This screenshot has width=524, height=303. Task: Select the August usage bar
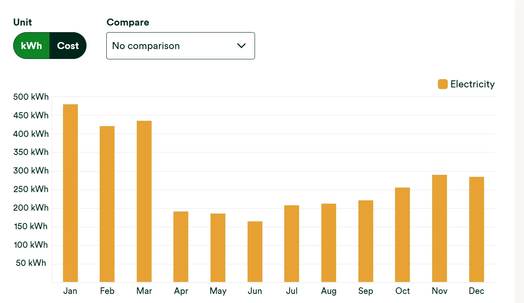[329, 243]
